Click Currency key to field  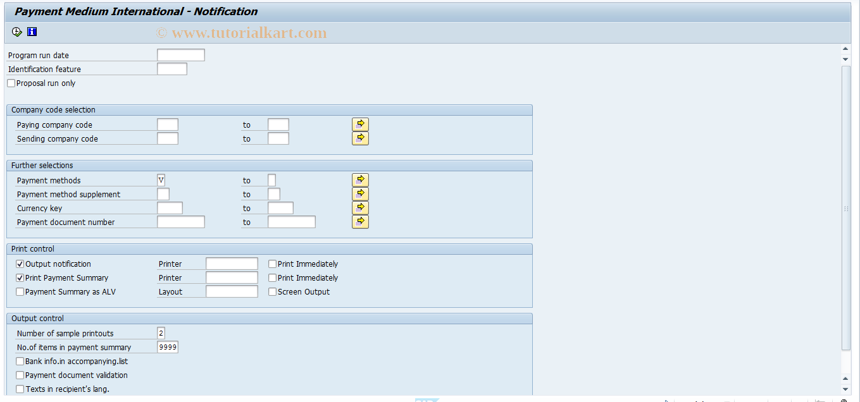280,208
